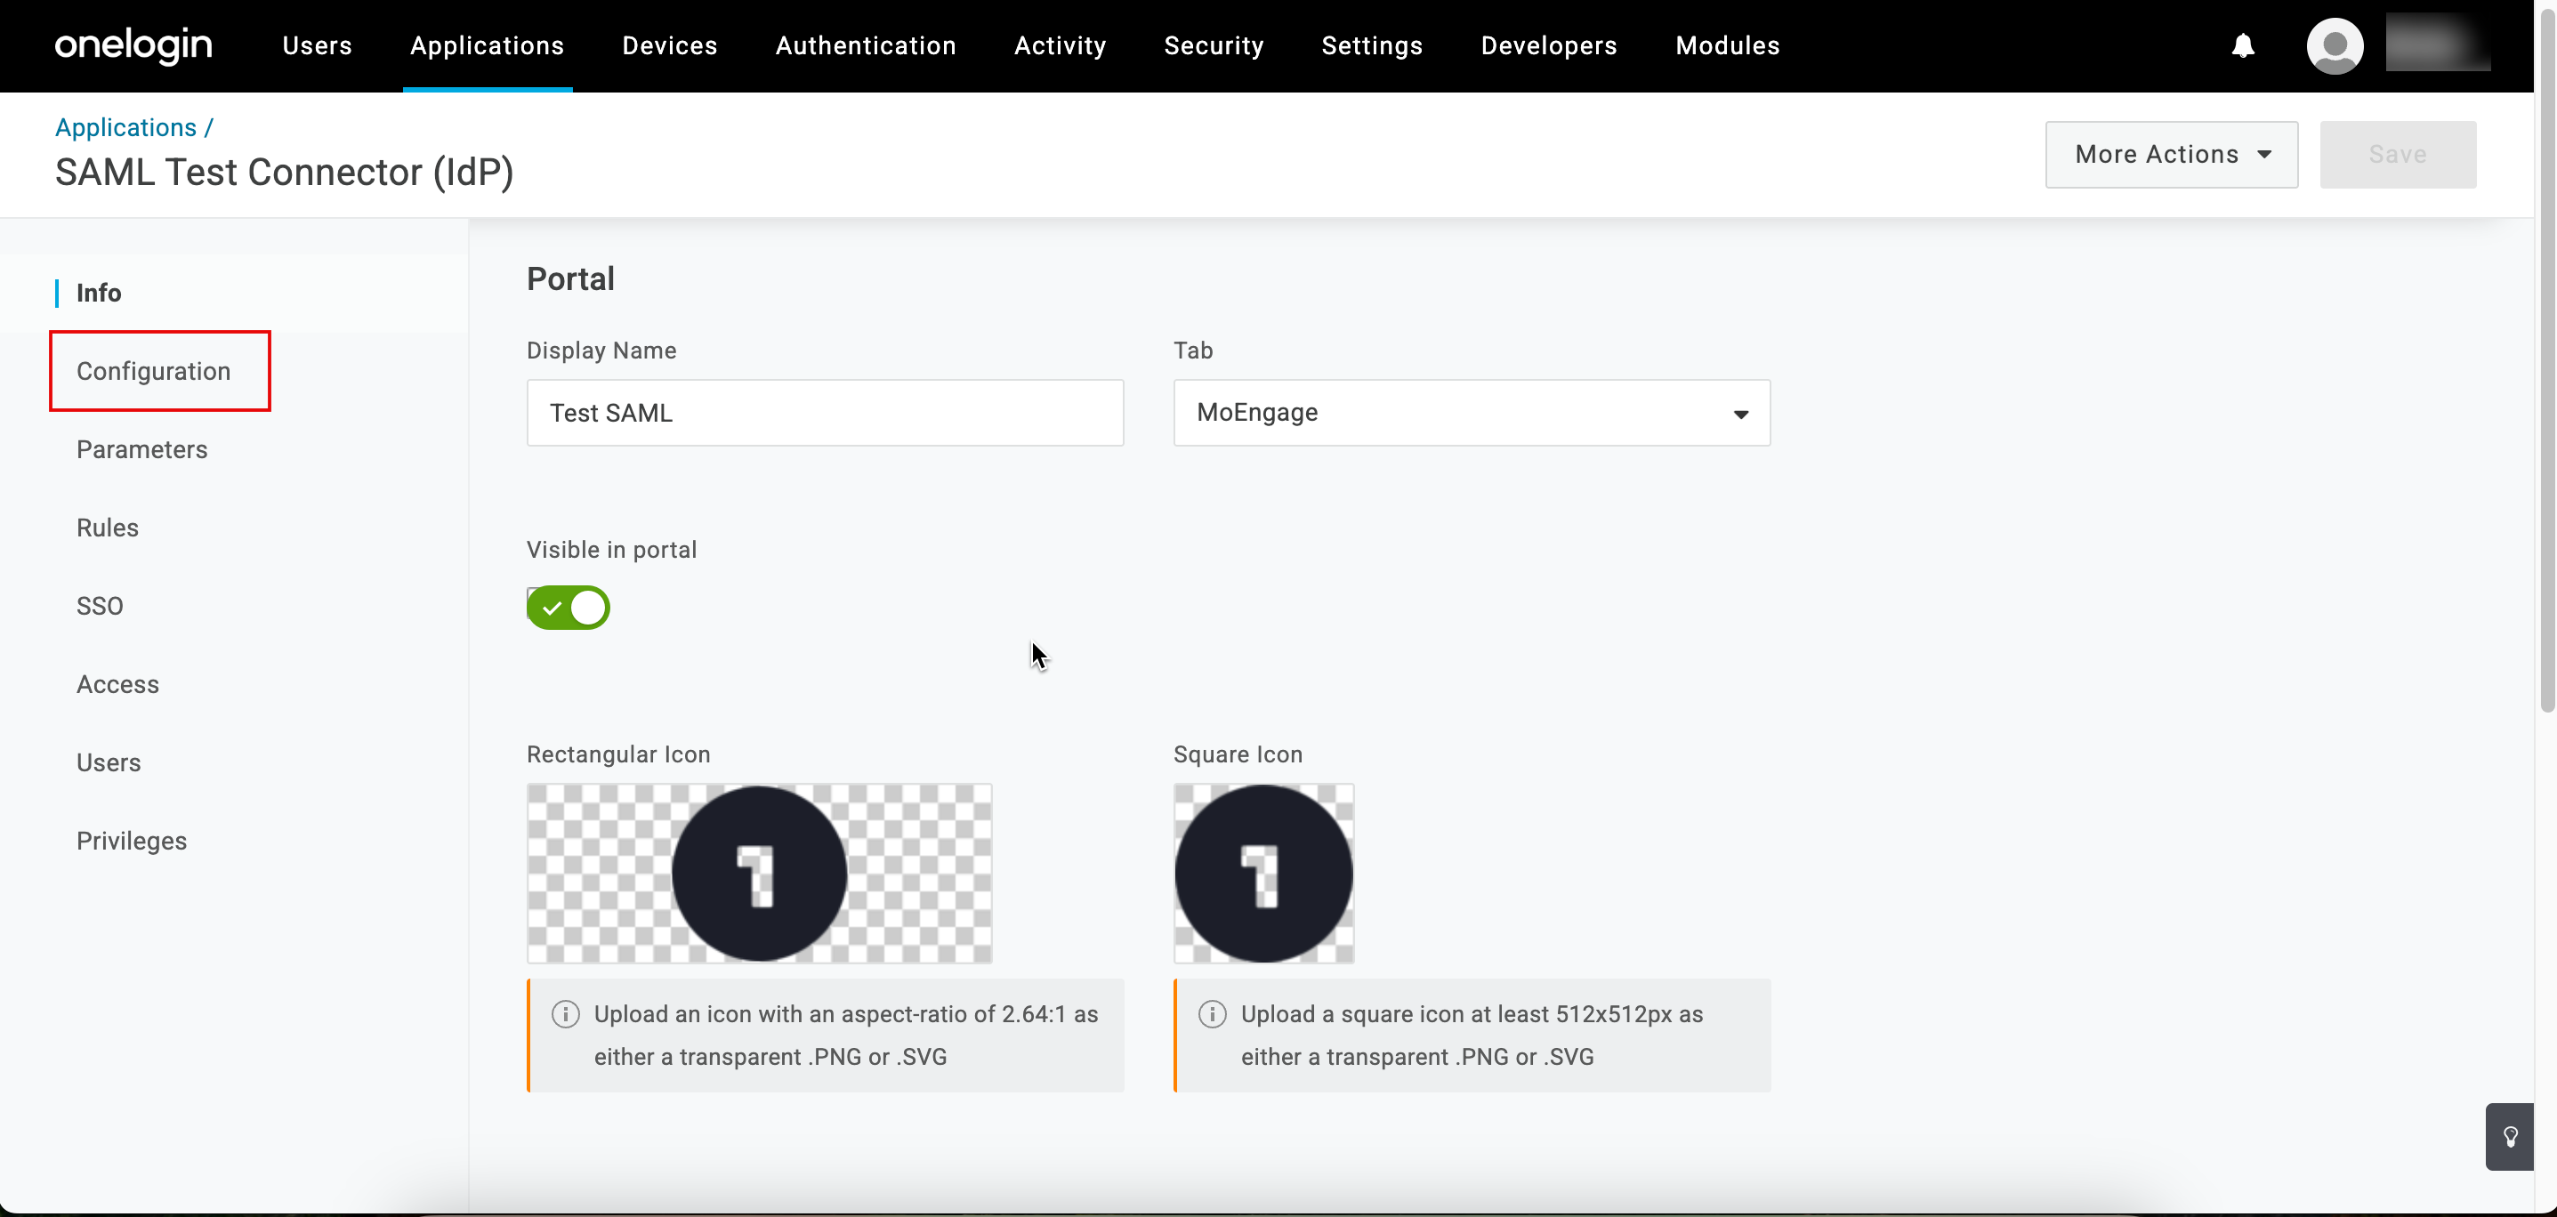Click the notification bell icon
This screenshot has width=2557, height=1217.
click(x=2242, y=45)
